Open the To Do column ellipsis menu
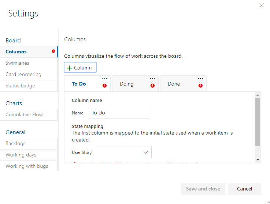270x204 pixels. (104, 78)
